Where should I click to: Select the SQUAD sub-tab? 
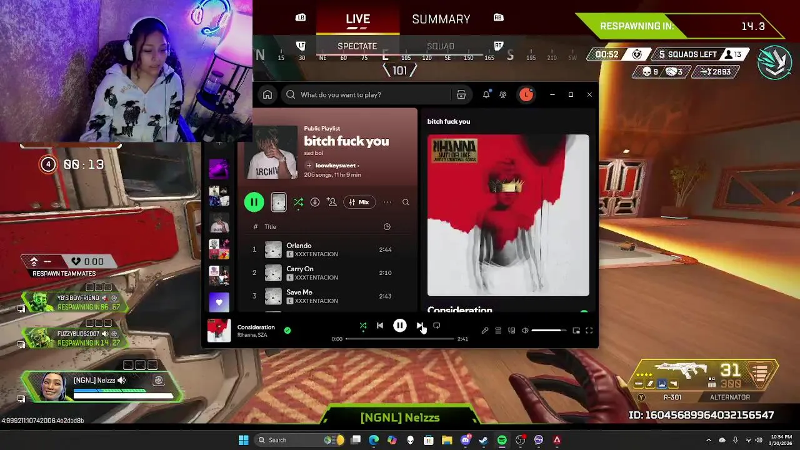click(440, 46)
